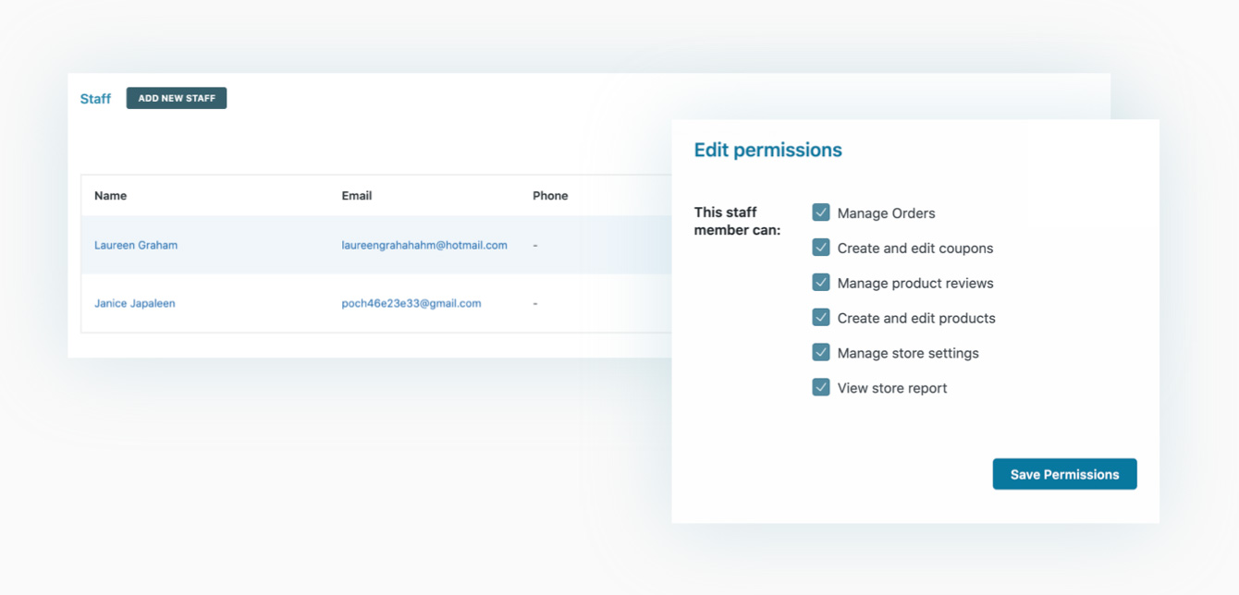Click the Email column header
The width and height of the screenshot is (1239, 595).
(357, 196)
